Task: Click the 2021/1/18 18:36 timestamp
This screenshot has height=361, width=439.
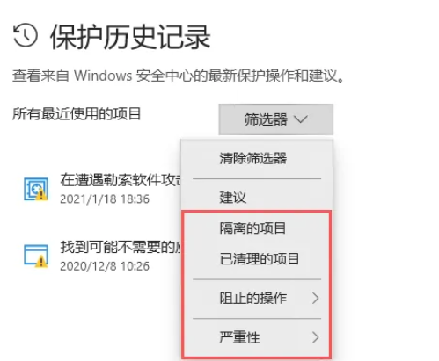Action: coord(105,199)
